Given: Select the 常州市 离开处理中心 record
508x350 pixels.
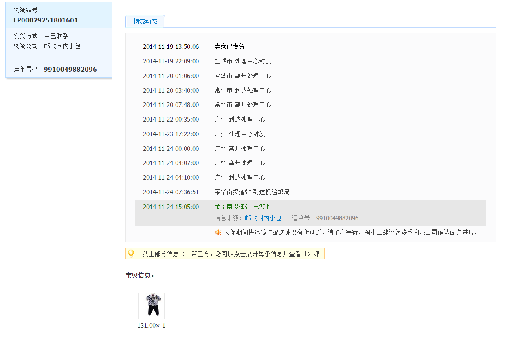Looking at the screenshot, I should pos(242,105).
